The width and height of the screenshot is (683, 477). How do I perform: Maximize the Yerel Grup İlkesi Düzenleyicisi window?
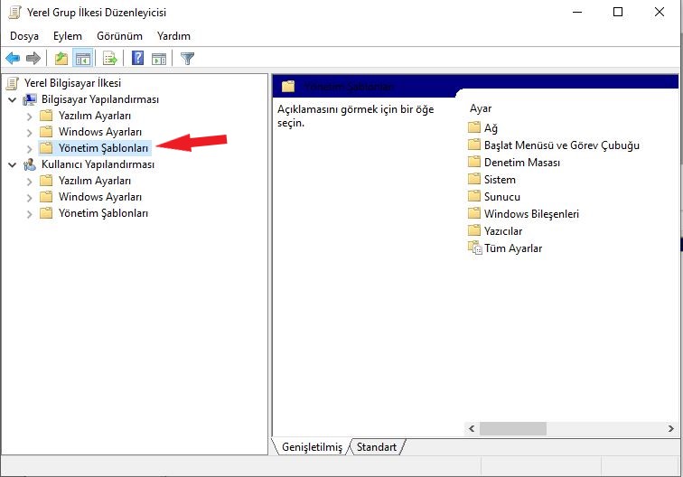(618, 13)
